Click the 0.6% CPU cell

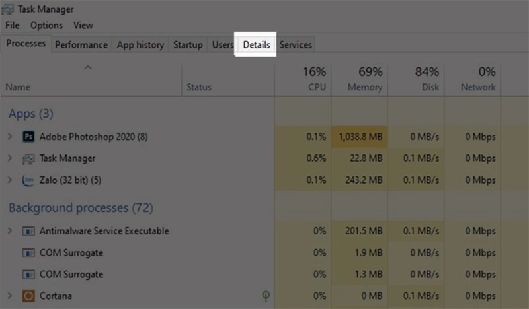click(303, 158)
